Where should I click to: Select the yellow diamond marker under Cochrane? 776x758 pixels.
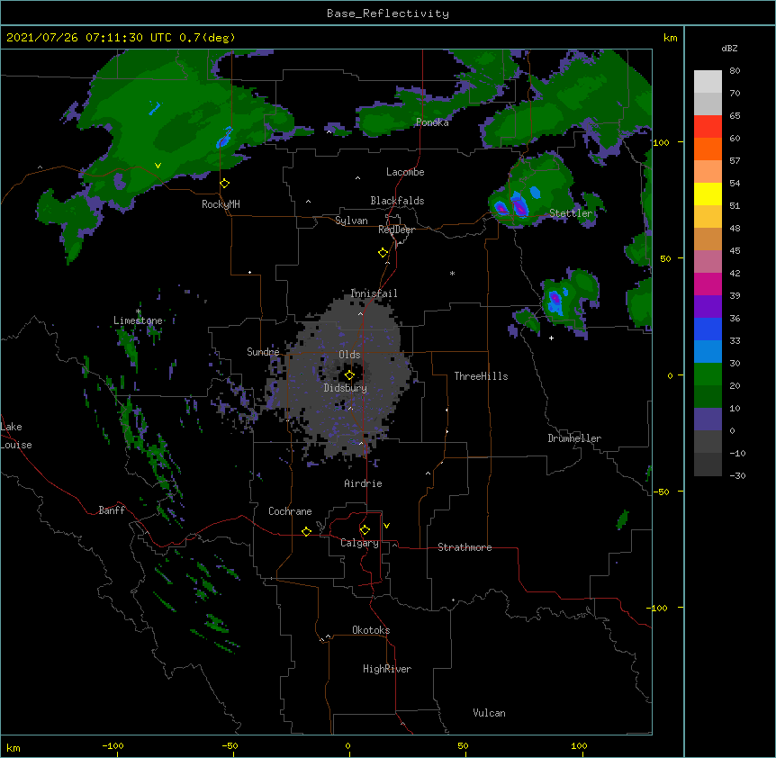(x=306, y=531)
